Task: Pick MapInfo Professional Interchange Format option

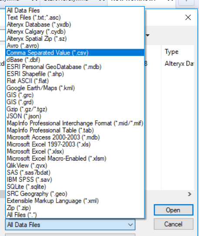Action: [75, 123]
